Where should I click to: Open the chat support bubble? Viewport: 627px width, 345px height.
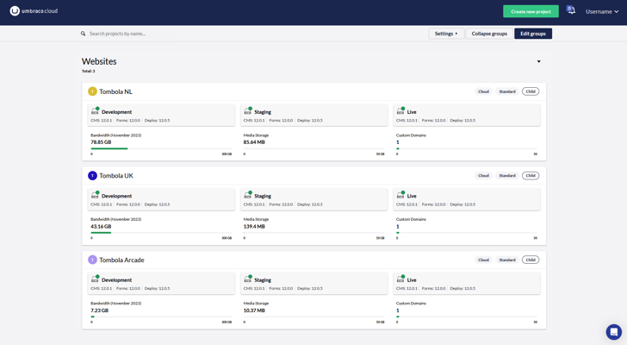[613, 332]
